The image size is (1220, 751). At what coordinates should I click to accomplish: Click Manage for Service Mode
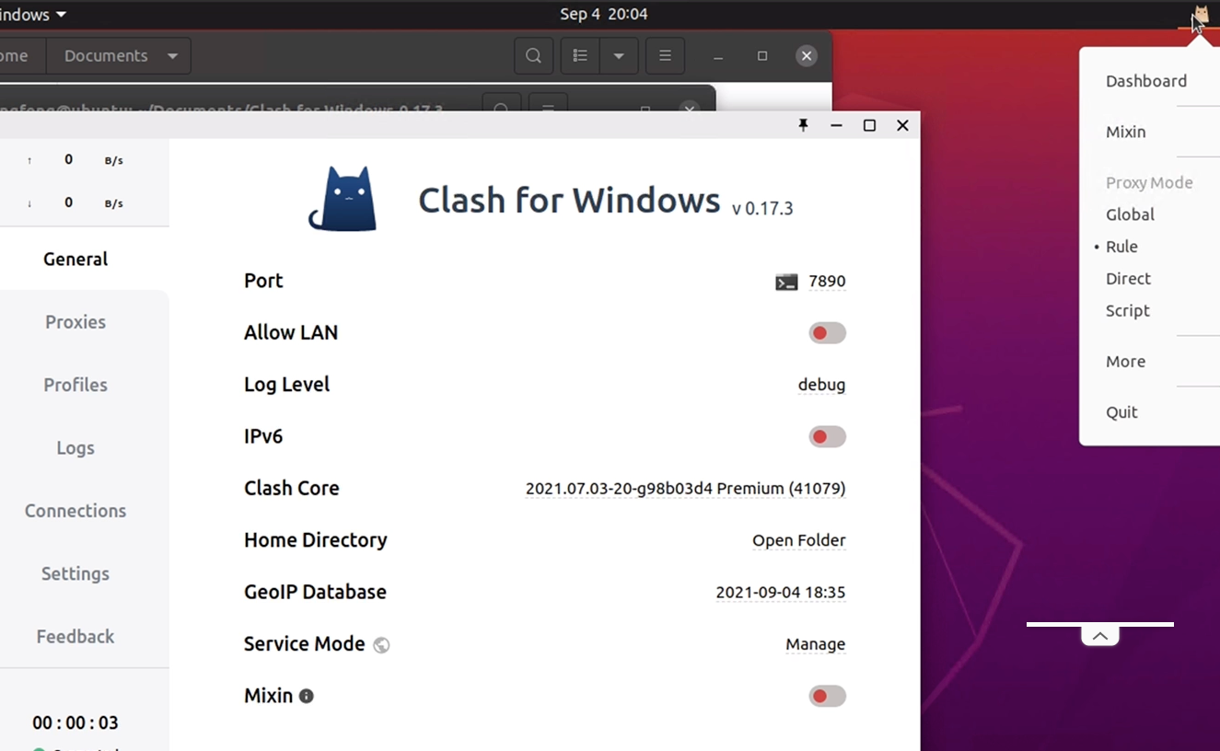point(815,644)
